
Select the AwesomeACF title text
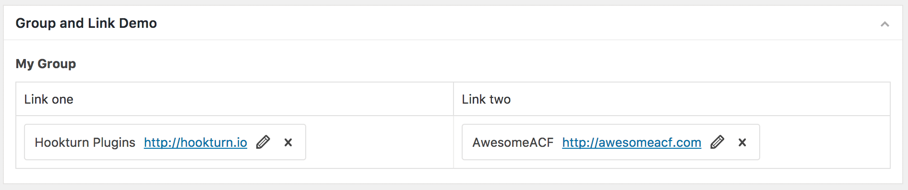click(x=513, y=142)
